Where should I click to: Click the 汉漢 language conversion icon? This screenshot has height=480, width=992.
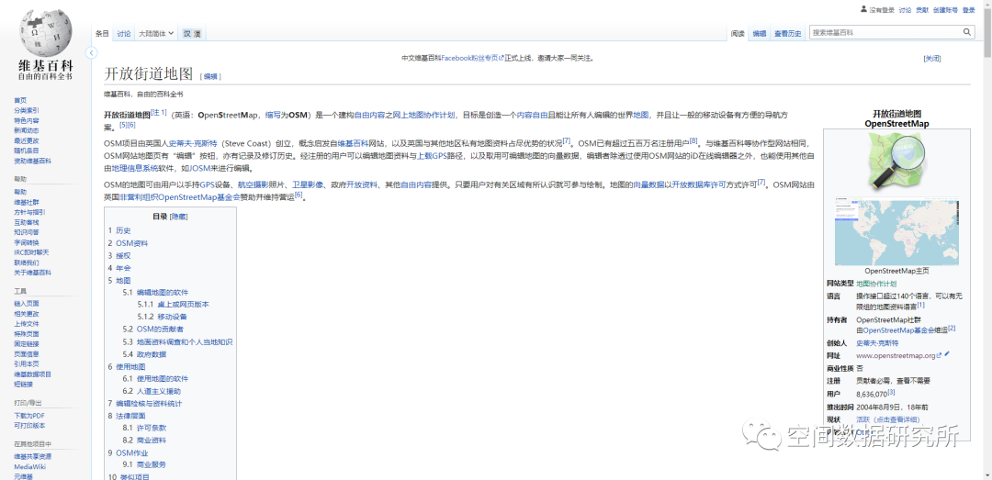pos(192,34)
